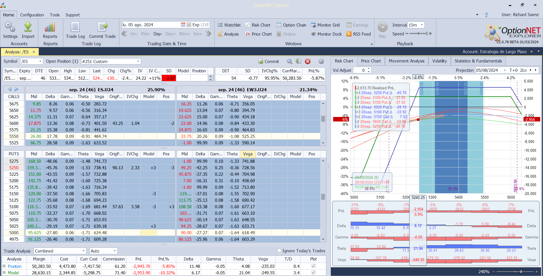
Task: Click the spreadsheet layout icon beside magnifier
Action: pos(298,61)
